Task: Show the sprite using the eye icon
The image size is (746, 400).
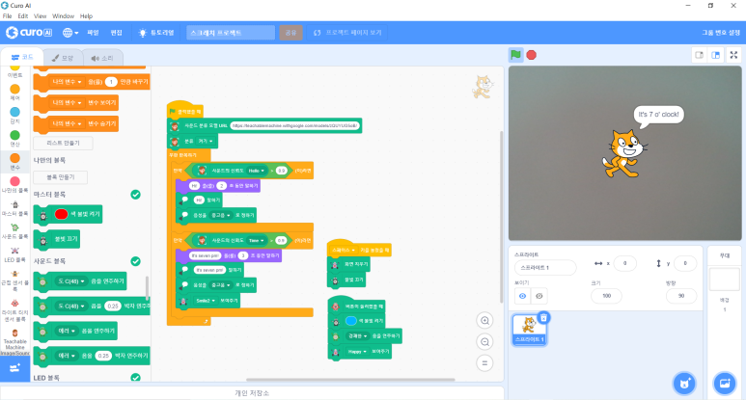Action: click(522, 296)
